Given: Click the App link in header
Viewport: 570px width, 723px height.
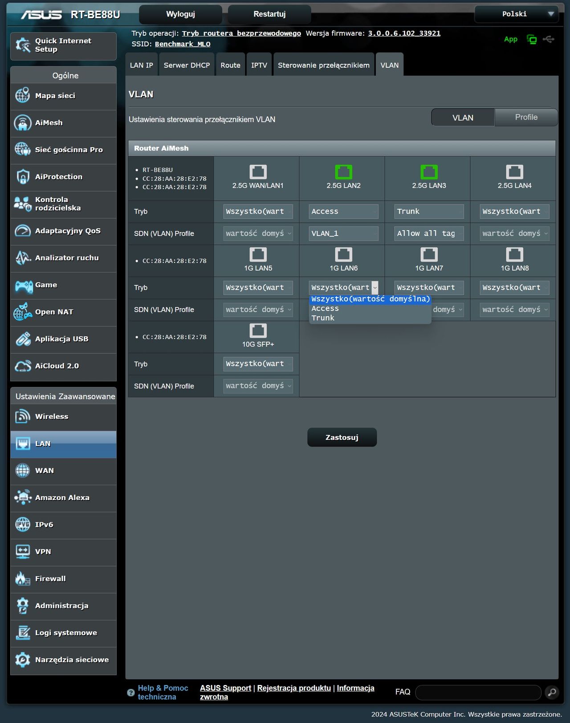Looking at the screenshot, I should click(511, 39).
